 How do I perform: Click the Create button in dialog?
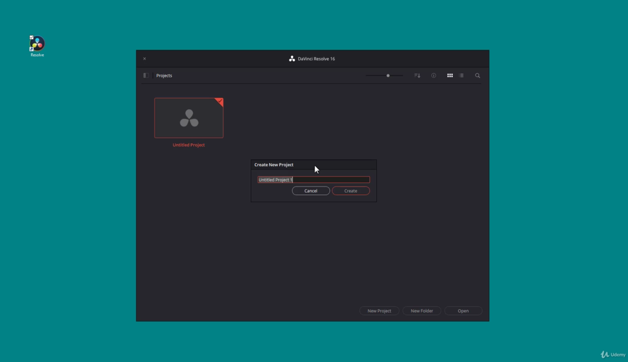[x=351, y=191]
